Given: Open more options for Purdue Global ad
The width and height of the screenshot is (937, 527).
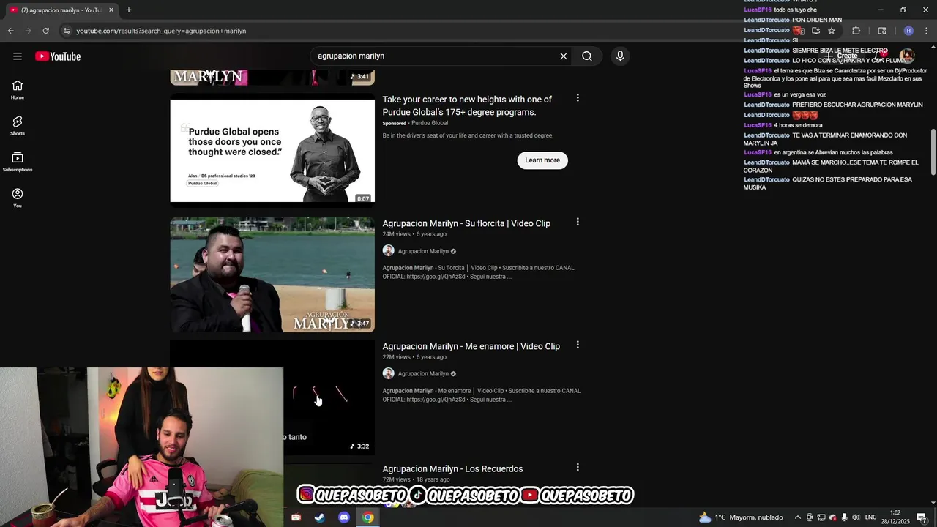Looking at the screenshot, I should 578,98.
